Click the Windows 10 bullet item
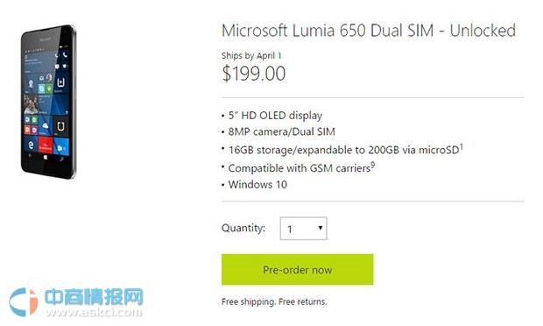 click(x=257, y=185)
